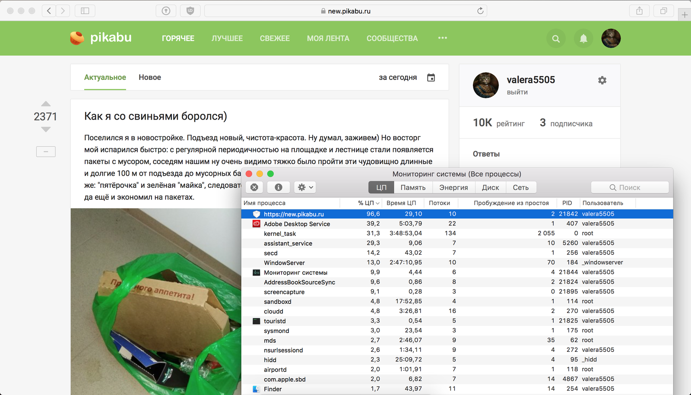The image size is (691, 395).
Task: Open the garbage bag post image
Action: (x=156, y=302)
